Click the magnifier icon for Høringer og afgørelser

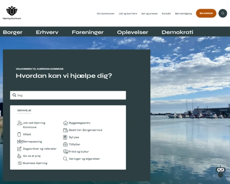[x=65, y=159]
